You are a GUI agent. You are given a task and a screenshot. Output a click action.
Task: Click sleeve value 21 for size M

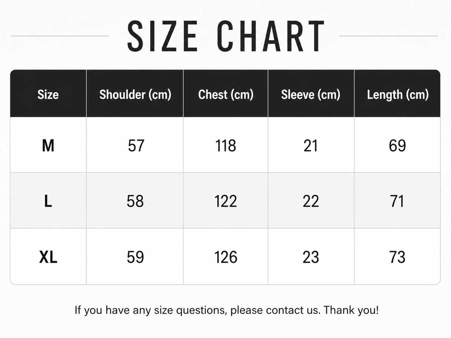[x=311, y=145]
